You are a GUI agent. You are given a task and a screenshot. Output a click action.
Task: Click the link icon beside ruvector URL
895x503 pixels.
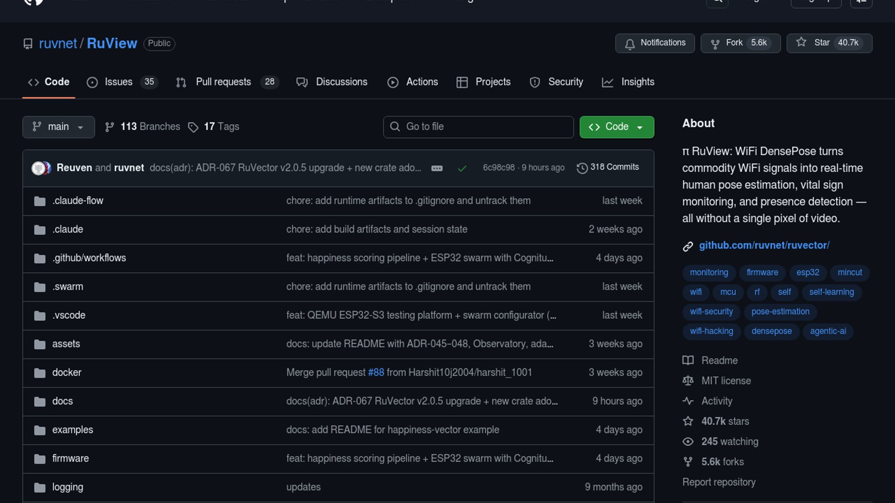coord(688,246)
